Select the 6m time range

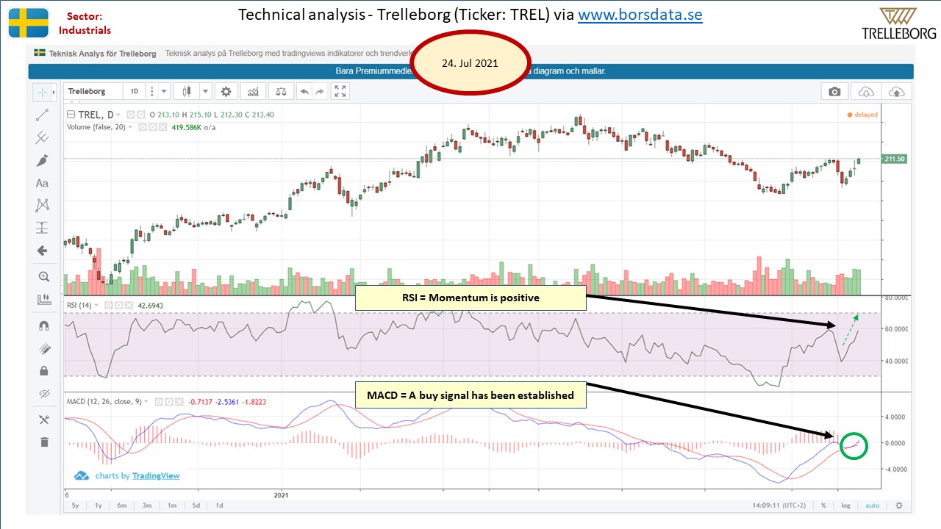click(x=122, y=505)
